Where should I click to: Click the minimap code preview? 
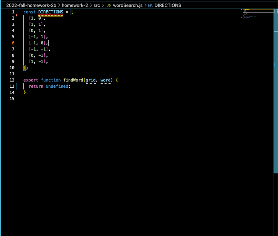click(x=257, y=13)
